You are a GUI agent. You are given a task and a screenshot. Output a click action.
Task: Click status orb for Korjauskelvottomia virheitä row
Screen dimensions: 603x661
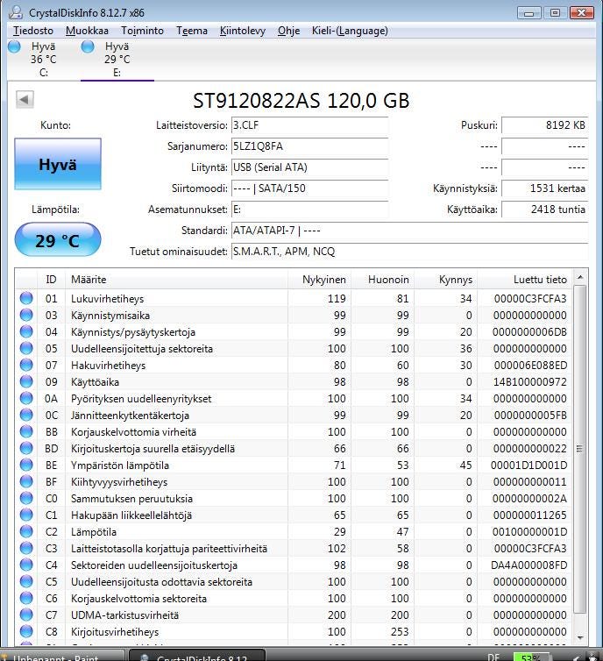(x=26, y=431)
